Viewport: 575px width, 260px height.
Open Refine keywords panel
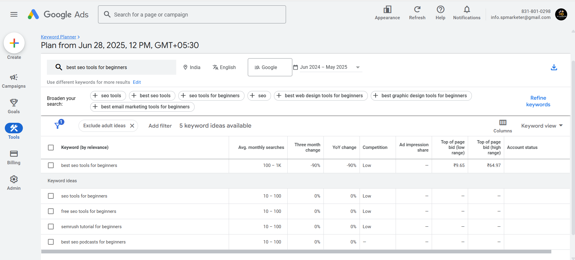point(538,101)
